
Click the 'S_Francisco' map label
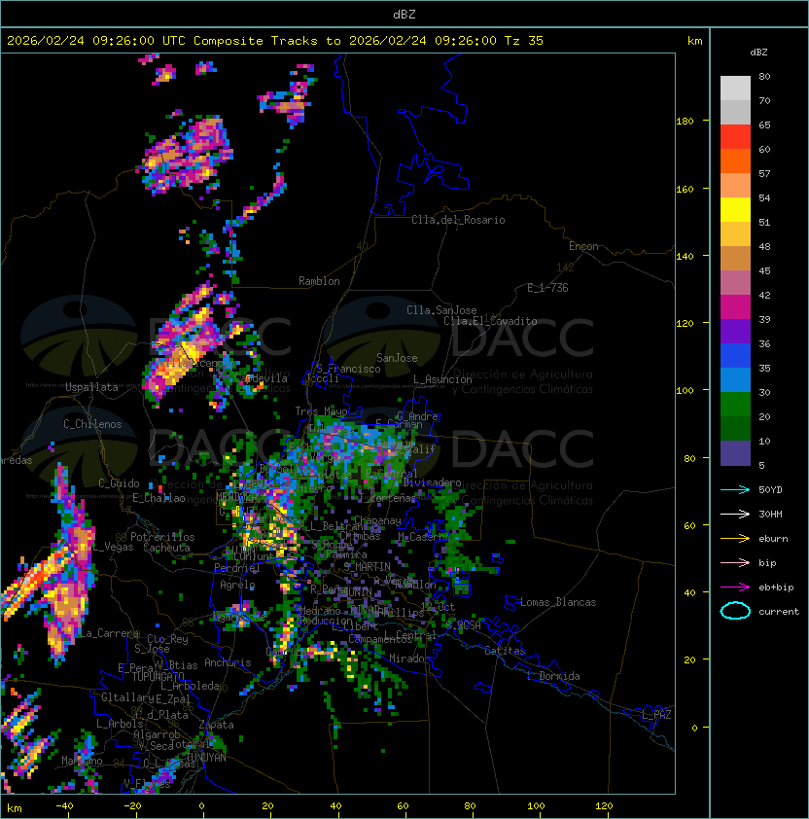[x=348, y=369]
